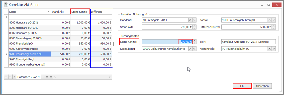Clear the Kassa/Bank selection with X
Viewport: 284px width, 95px height.
click(x=190, y=49)
